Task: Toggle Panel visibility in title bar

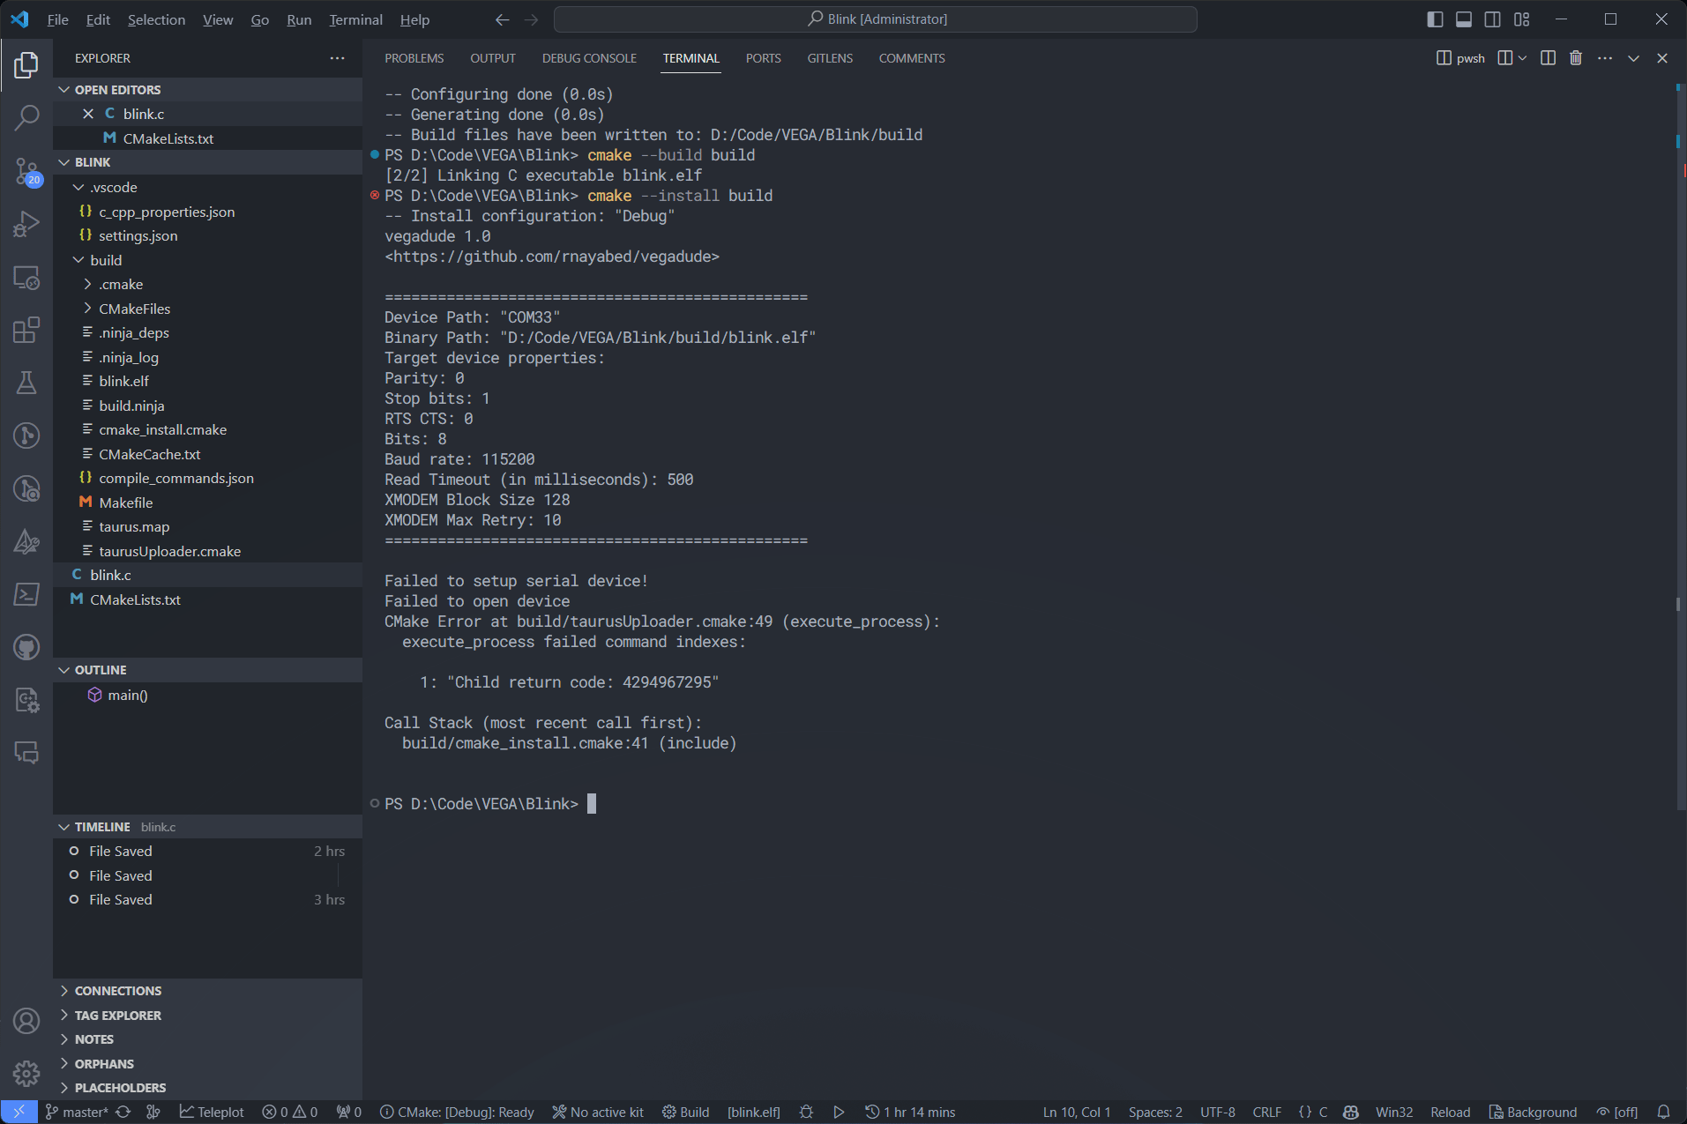Action: 1464,19
